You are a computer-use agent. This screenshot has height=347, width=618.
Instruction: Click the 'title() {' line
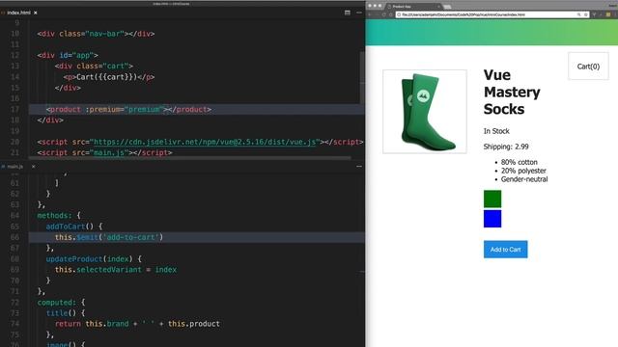tap(66, 313)
